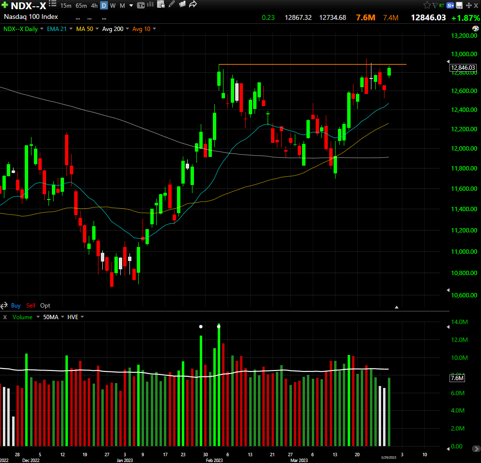Image resolution: width=481 pixels, height=463 pixels.
Task: Click the add-table calculator icon
Action: (x=161, y=4)
